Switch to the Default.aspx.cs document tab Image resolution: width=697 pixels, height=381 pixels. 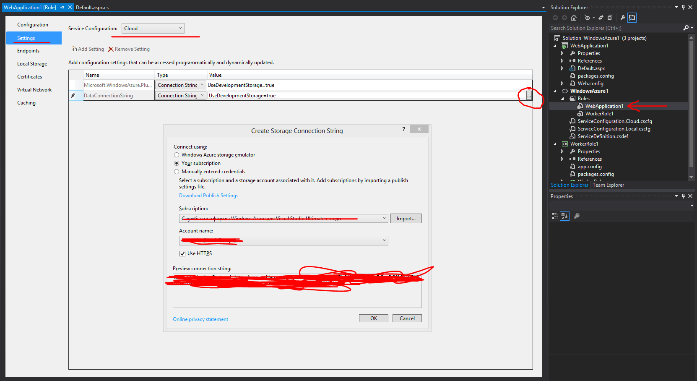pyautogui.click(x=92, y=7)
